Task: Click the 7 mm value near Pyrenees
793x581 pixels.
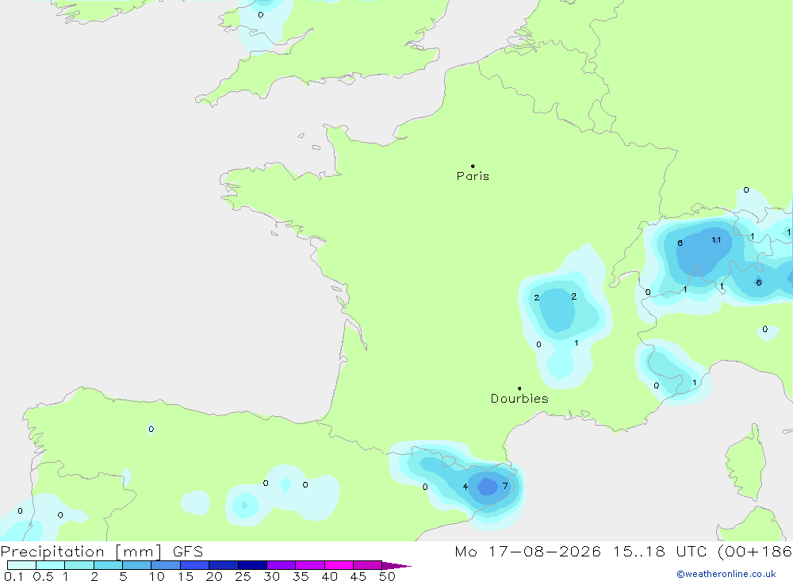Action: coord(504,486)
